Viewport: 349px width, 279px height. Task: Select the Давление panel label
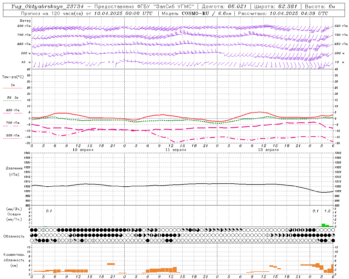click(14, 168)
